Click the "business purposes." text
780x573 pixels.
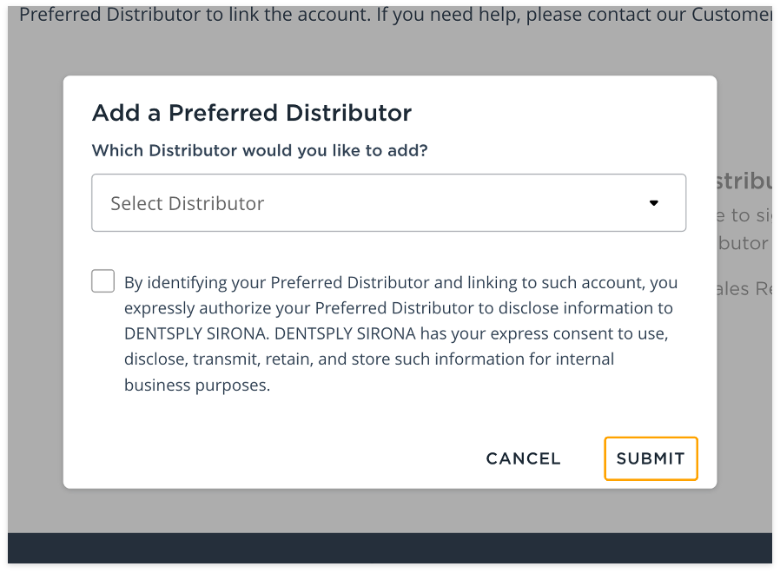click(x=197, y=385)
